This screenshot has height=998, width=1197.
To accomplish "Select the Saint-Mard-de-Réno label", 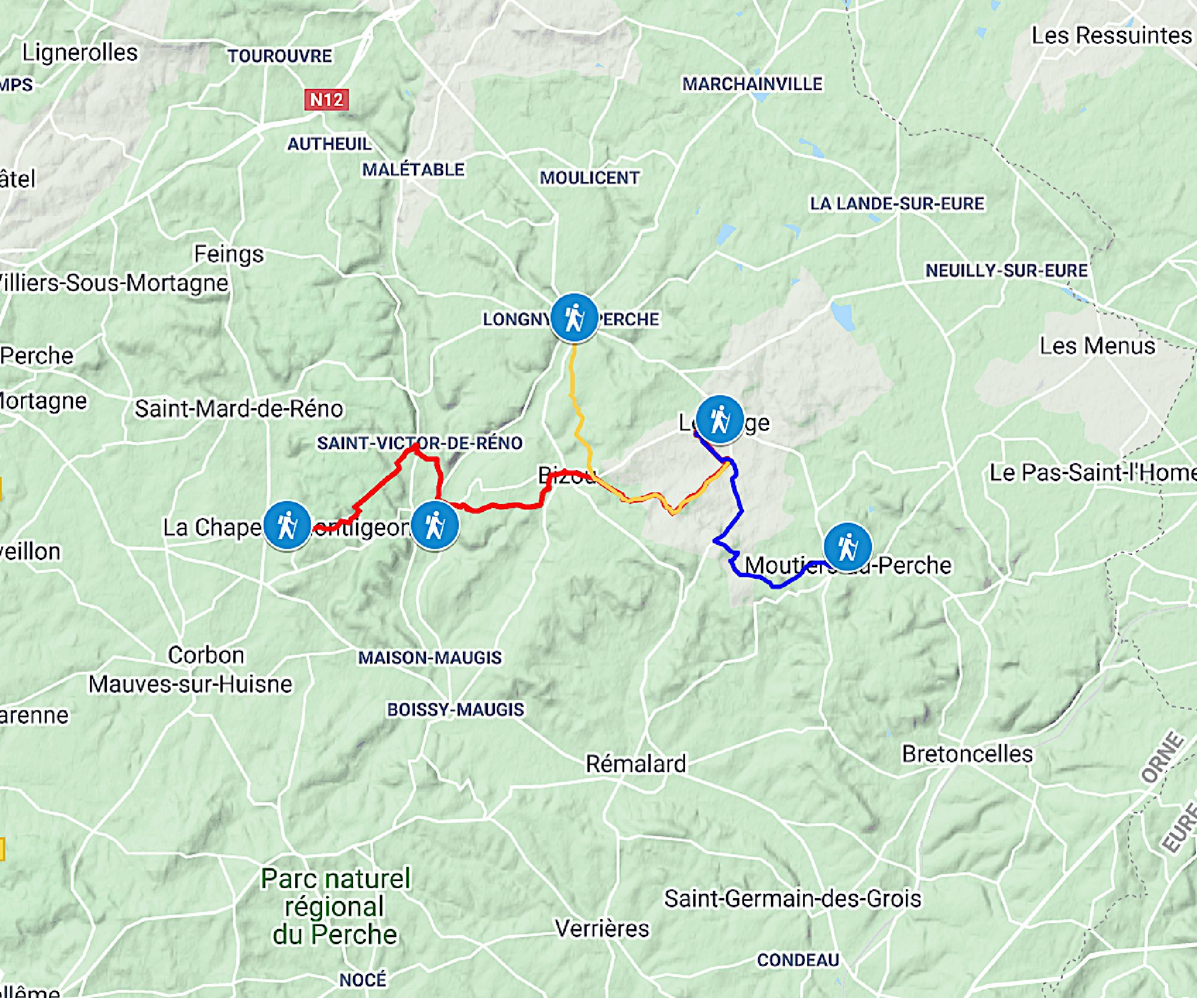I will pyautogui.click(x=239, y=409).
